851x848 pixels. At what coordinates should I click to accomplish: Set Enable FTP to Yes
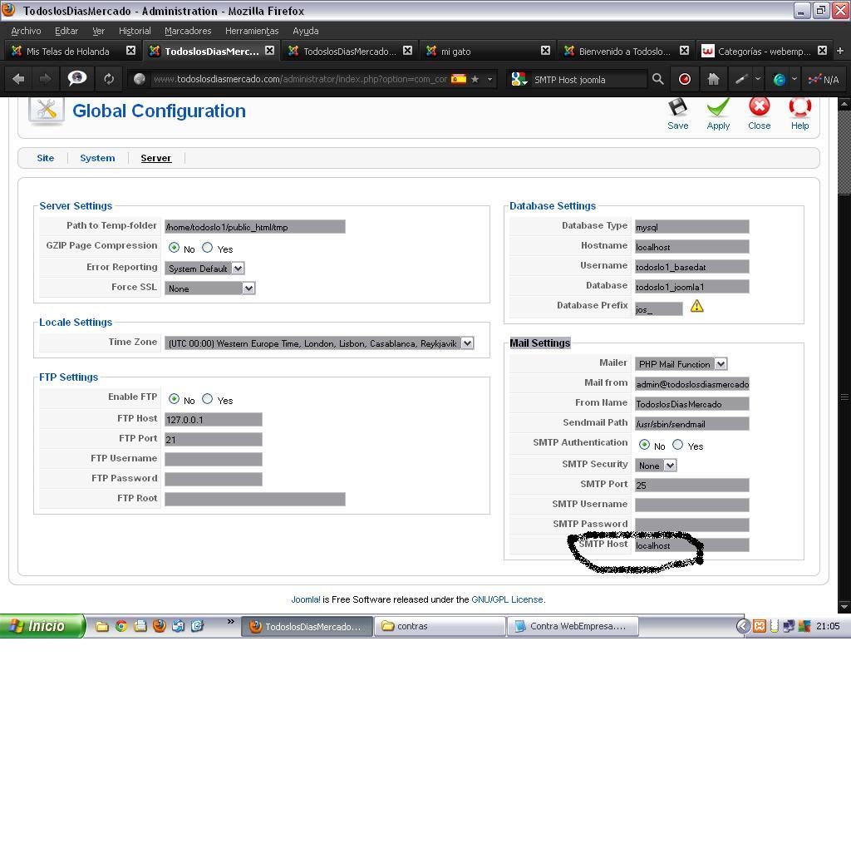coord(207,399)
